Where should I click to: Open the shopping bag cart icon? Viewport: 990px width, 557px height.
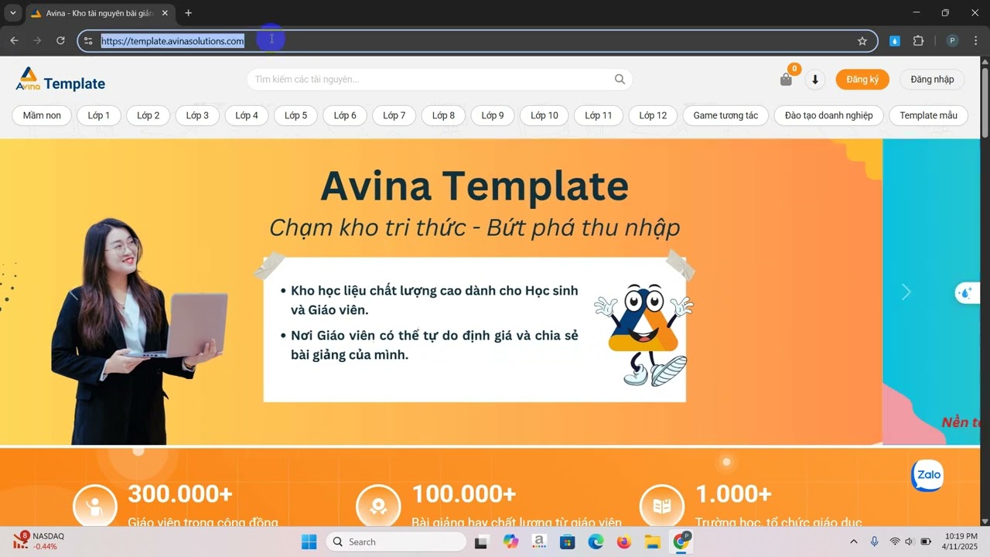786,79
